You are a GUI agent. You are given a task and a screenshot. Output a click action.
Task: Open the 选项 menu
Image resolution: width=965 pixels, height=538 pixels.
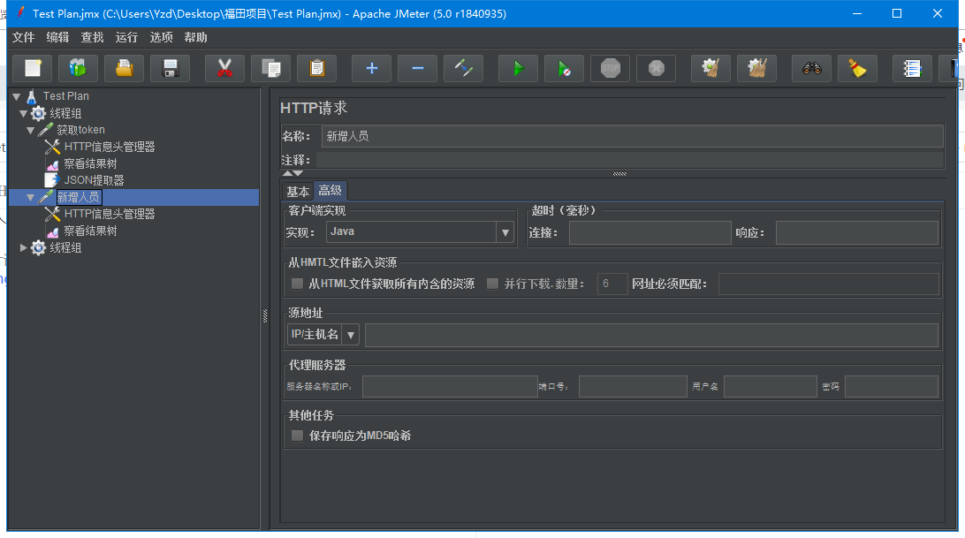(x=161, y=38)
